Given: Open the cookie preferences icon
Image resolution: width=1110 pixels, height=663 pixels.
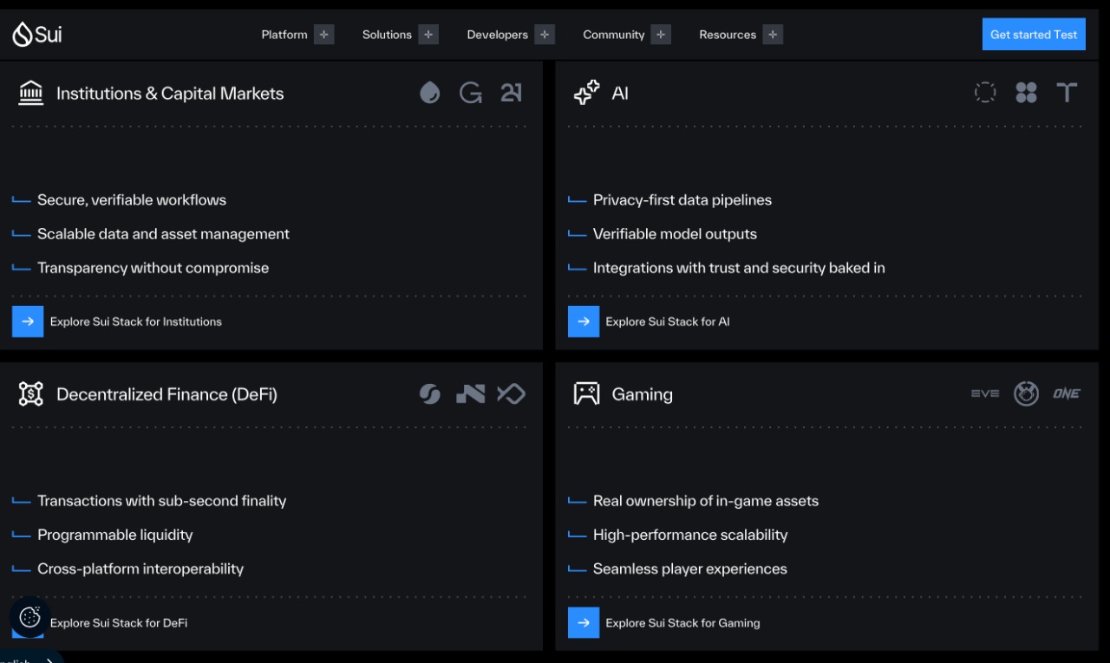Looking at the screenshot, I should point(30,617).
